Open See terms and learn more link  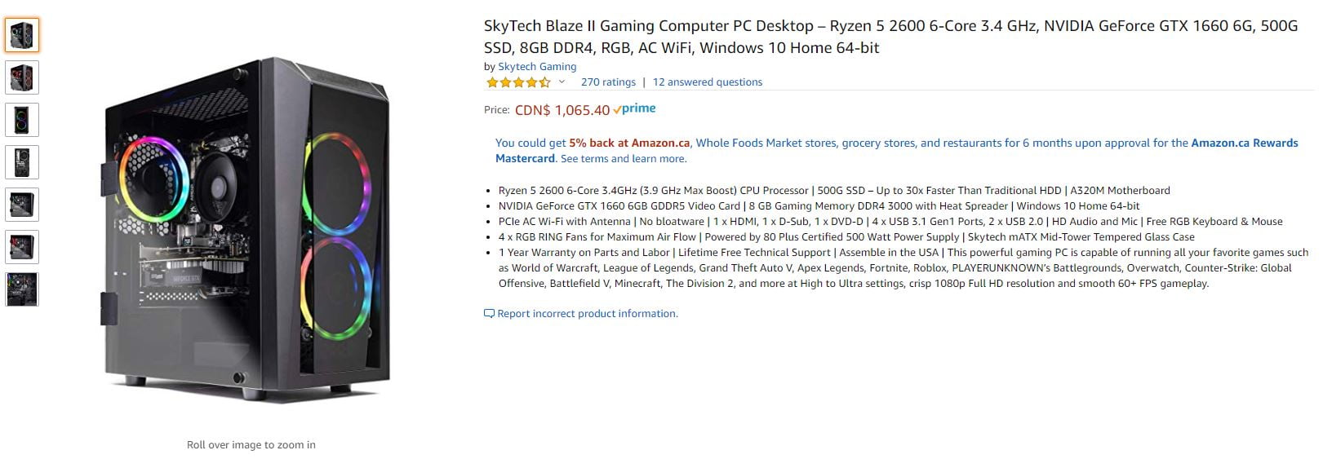(624, 159)
